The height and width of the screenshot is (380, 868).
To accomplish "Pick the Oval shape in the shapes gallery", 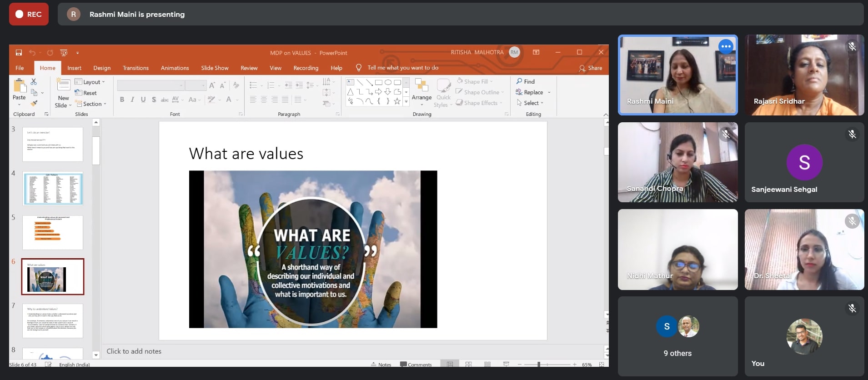I will click(388, 82).
